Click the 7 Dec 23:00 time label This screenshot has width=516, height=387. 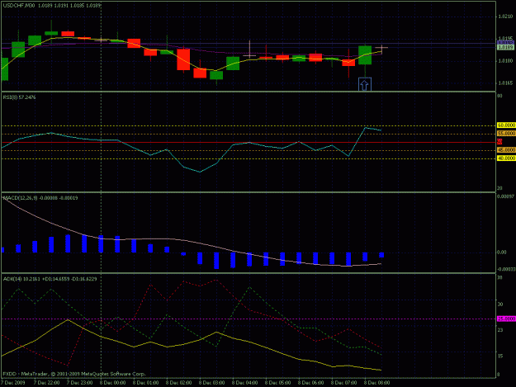79,383
